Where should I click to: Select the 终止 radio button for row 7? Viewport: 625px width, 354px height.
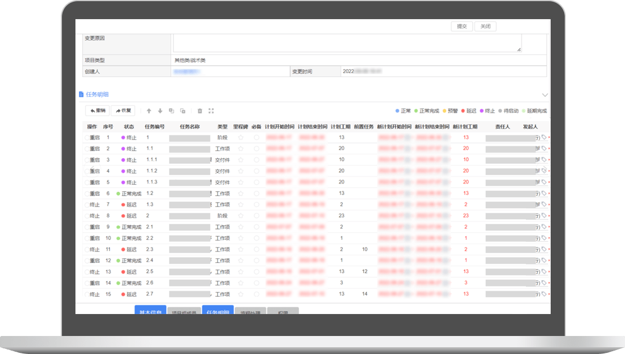click(87, 205)
